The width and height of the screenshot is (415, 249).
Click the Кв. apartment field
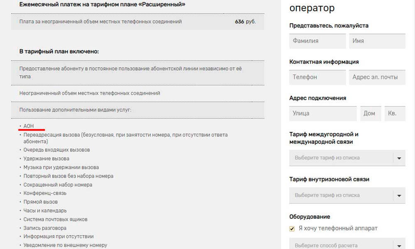(x=395, y=113)
